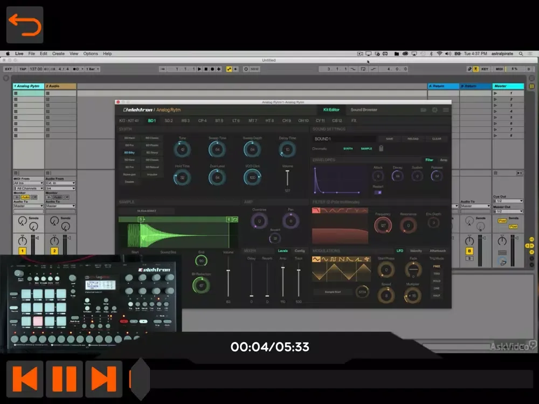Click the Ableton Live stop button
The image size is (539, 404).
click(x=206, y=69)
